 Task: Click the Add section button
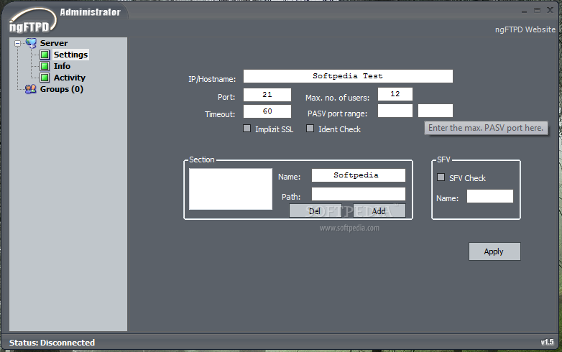point(379,210)
